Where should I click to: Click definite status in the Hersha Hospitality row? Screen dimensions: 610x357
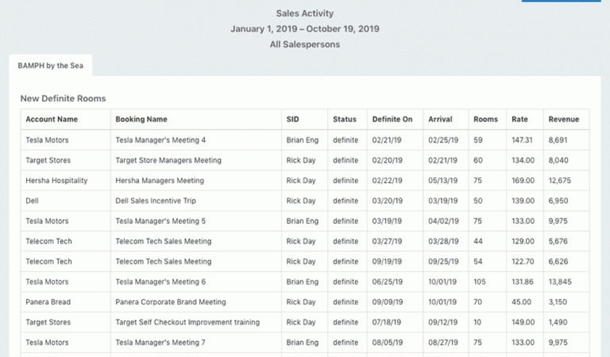point(345,181)
